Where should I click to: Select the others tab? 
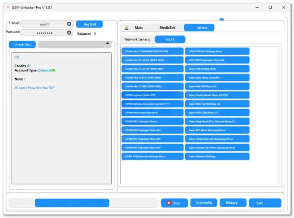(199, 27)
